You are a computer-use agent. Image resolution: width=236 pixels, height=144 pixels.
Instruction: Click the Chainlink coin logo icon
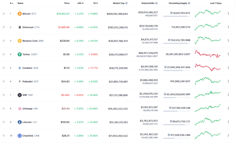coord(19,136)
